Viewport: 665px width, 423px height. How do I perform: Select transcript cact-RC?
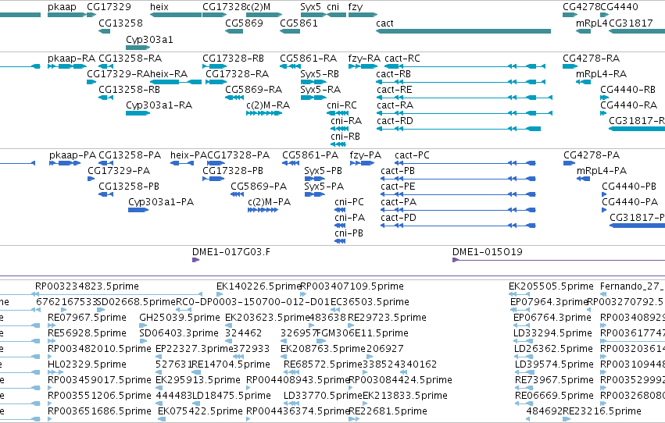(x=402, y=59)
